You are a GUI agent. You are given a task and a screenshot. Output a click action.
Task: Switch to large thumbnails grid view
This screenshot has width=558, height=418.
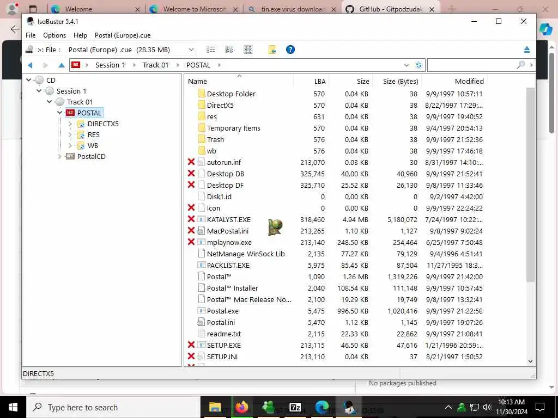point(248,50)
